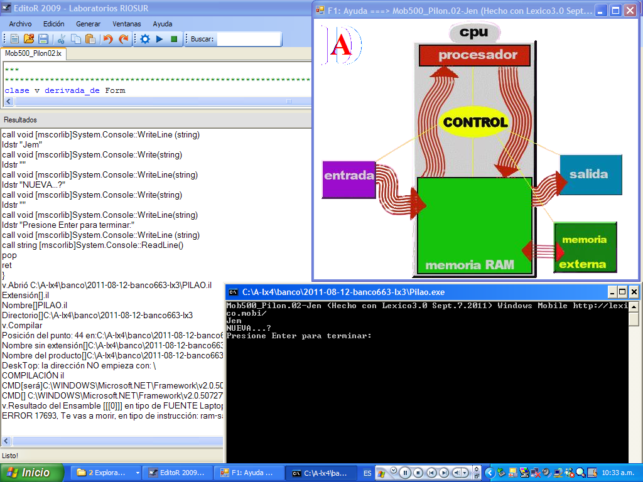Click the Buscar search input field
Viewport: 643px width, 482px height.
249,39
